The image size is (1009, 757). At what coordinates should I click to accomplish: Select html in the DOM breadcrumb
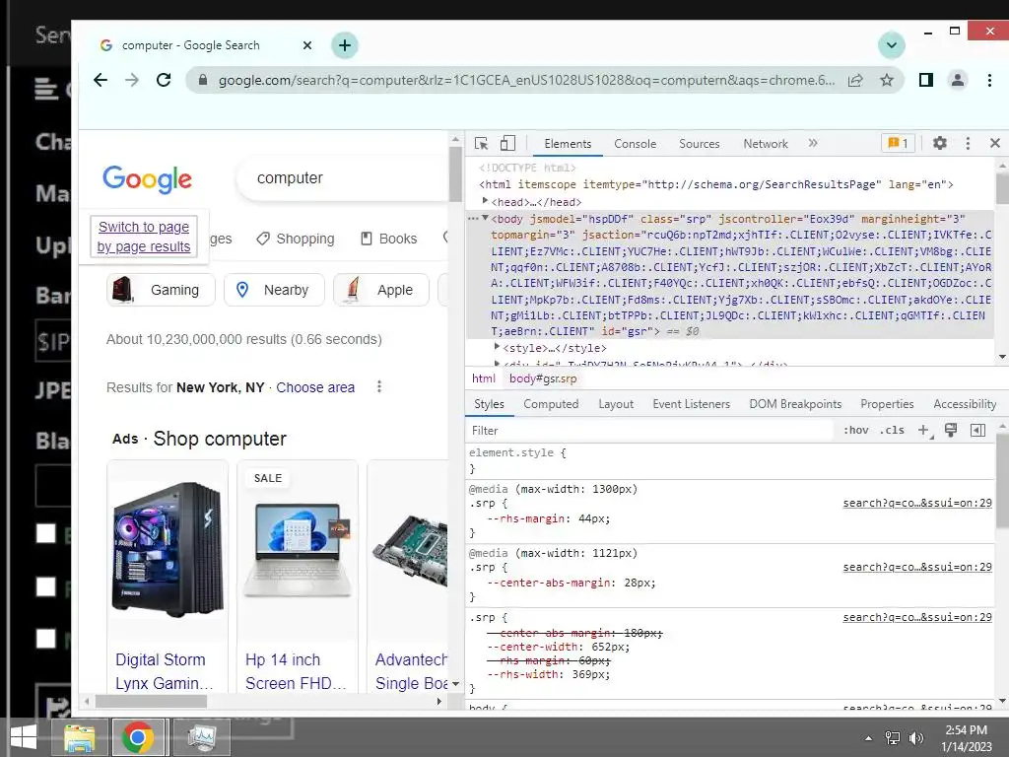coord(483,378)
